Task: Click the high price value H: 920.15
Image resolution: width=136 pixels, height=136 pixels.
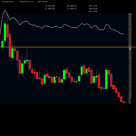Action: [x=72, y=6]
